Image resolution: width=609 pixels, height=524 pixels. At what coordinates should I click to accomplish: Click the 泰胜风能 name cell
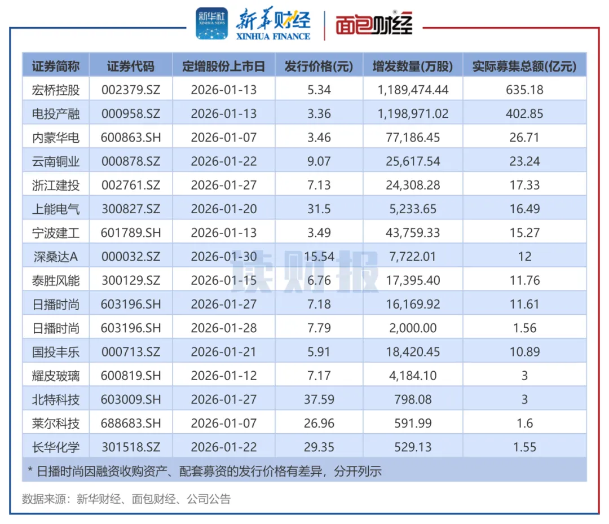tap(55, 280)
